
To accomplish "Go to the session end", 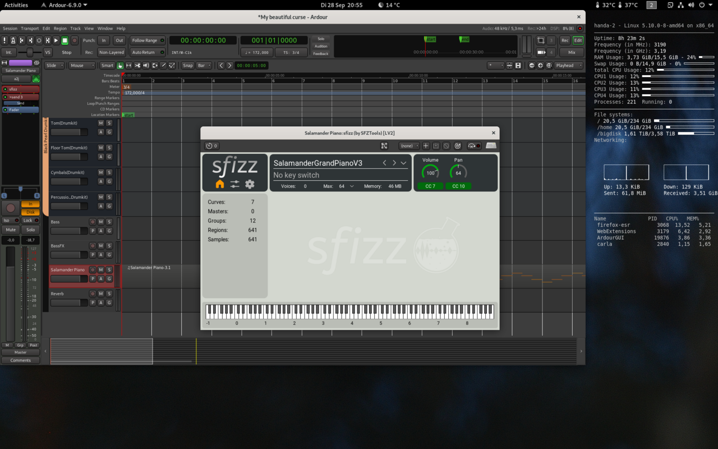I will coord(30,40).
